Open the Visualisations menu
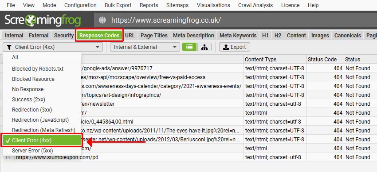 pos(213,5)
